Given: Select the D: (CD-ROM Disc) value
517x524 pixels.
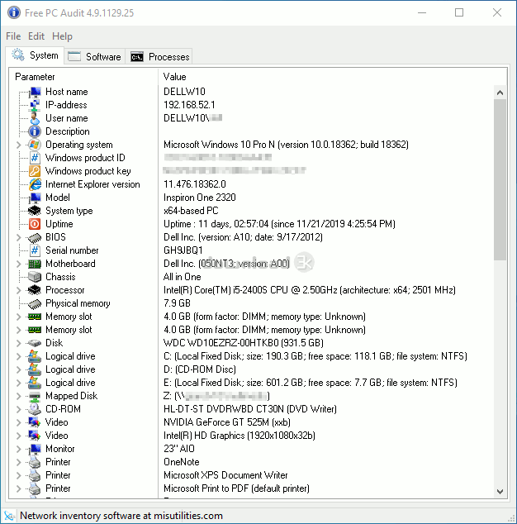Looking at the screenshot, I should tap(199, 369).
